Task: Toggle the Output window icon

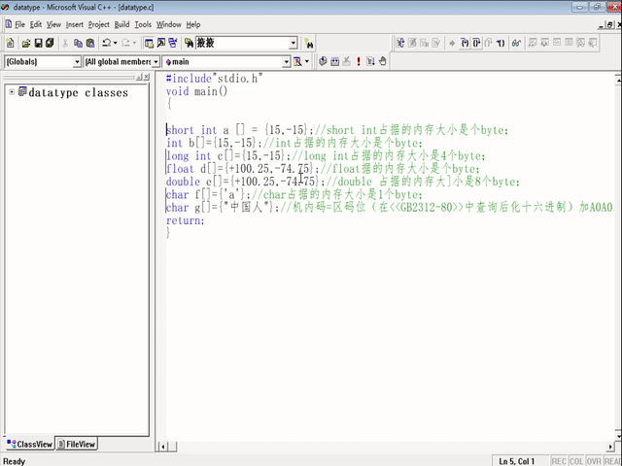Action: (x=161, y=43)
